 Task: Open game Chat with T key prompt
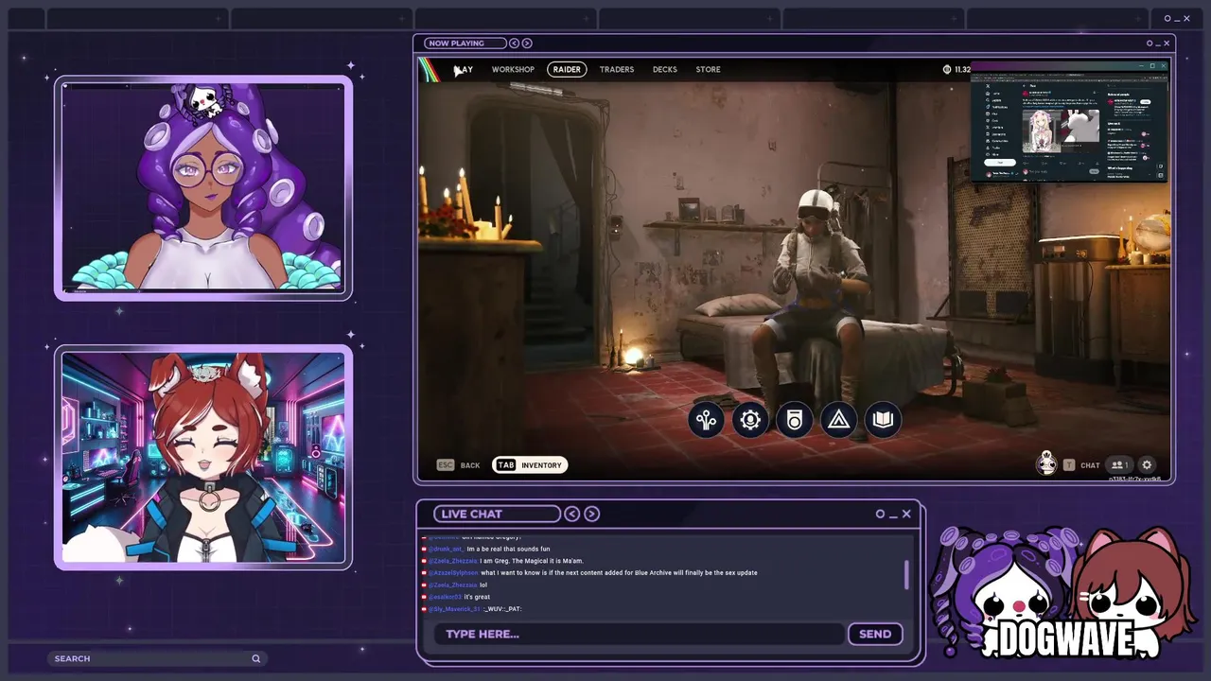point(1081,465)
